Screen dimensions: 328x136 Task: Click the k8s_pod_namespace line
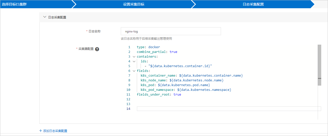coord(186,90)
